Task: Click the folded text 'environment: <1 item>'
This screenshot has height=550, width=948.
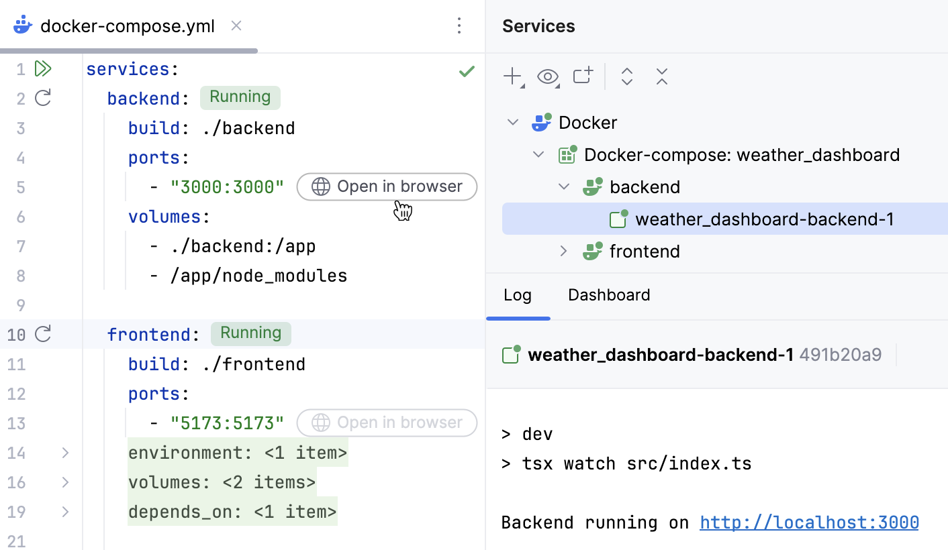Action: (238, 453)
